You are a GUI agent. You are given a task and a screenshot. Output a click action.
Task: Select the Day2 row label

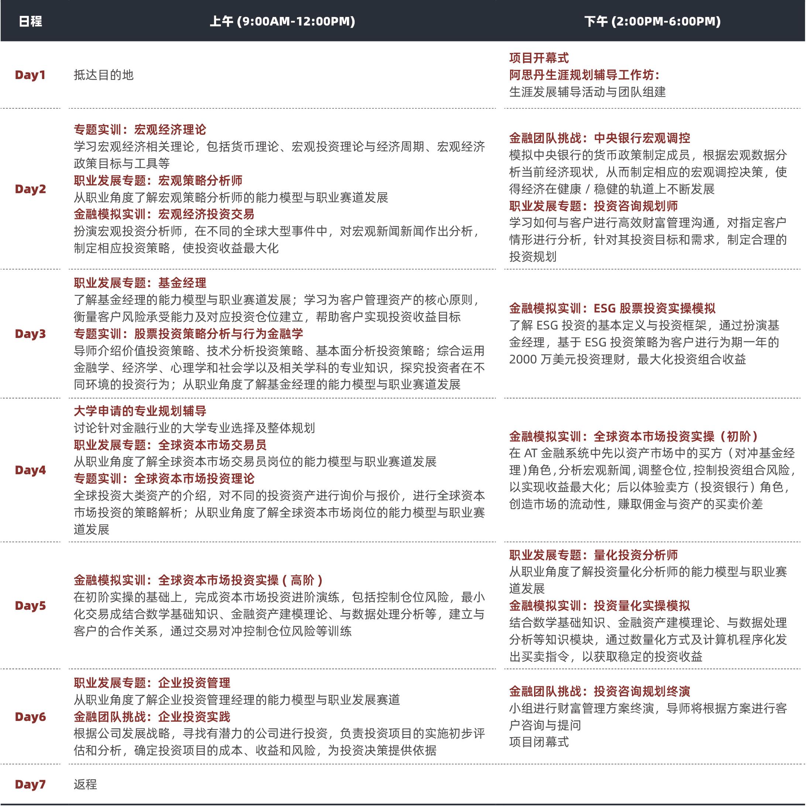(x=30, y=189)
